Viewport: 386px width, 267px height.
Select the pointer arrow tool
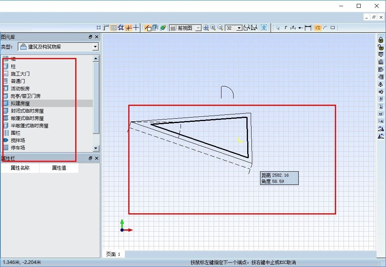[278, 28]
